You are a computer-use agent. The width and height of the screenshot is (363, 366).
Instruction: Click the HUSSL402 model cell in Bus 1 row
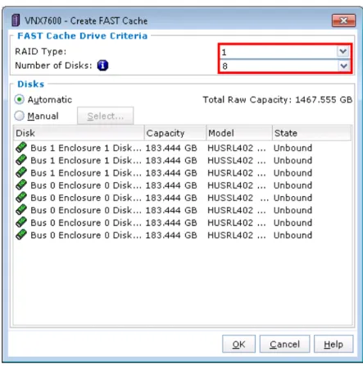pos(236,160)
